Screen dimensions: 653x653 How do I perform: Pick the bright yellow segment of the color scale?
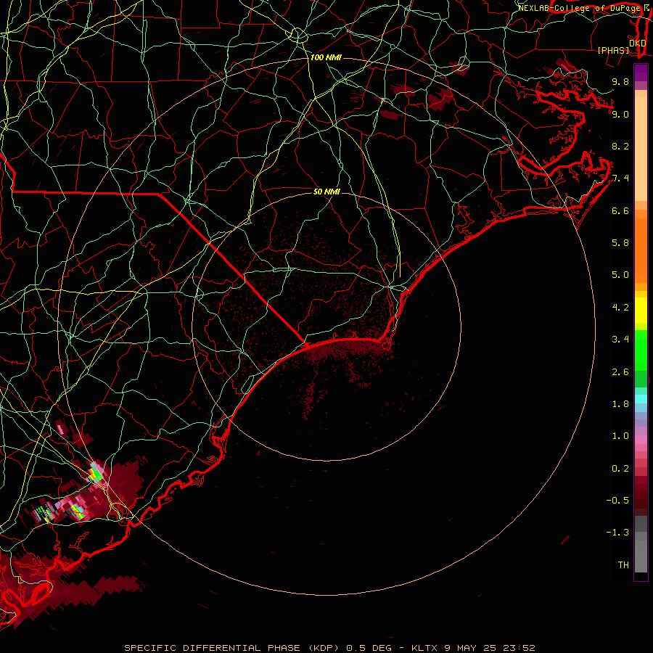[x=641, y=311]
